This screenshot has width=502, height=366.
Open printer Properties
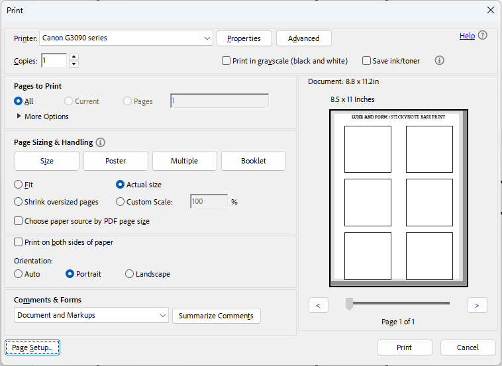(x=244, y=38)
